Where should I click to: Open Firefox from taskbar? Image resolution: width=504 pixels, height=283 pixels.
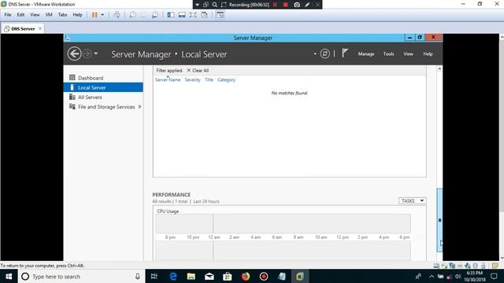tap(246, 276)
